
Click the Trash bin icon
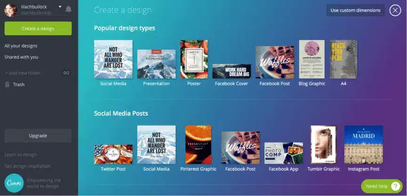7,85
